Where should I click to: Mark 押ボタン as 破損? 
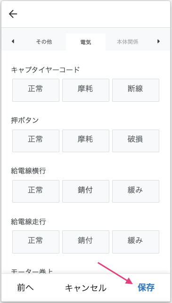coord(136,141)
